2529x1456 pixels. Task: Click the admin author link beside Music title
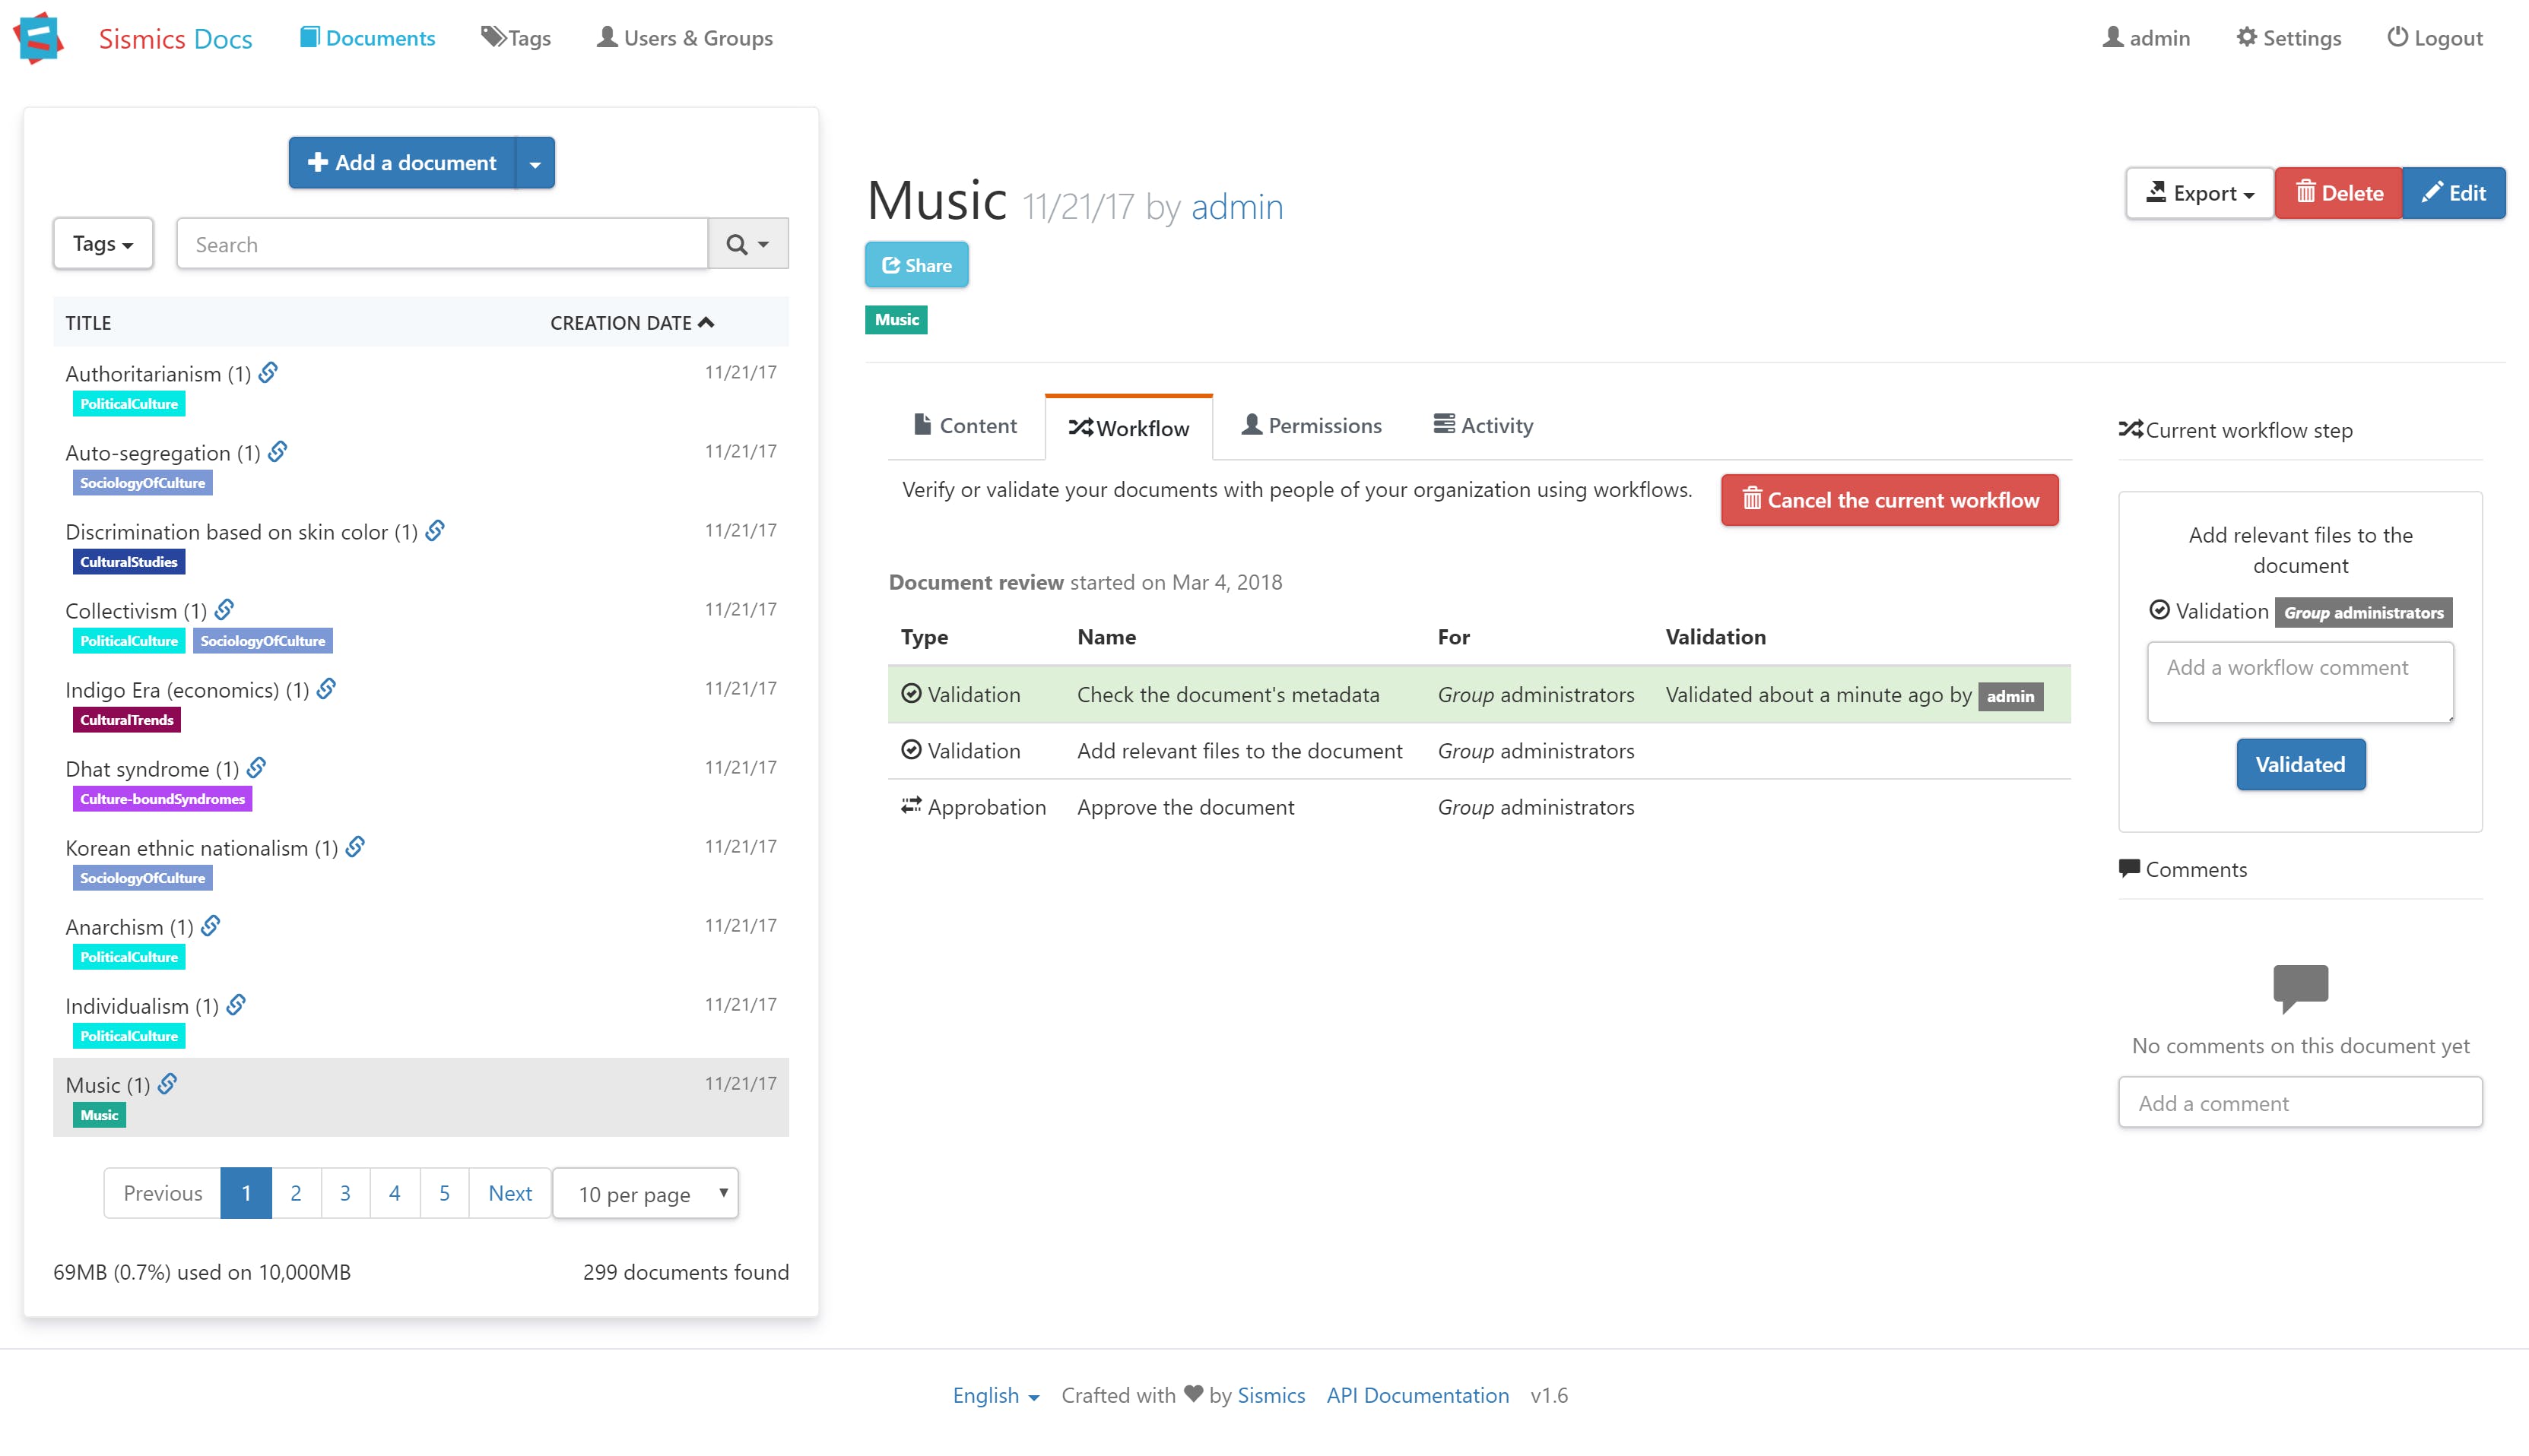(1236, 207)
